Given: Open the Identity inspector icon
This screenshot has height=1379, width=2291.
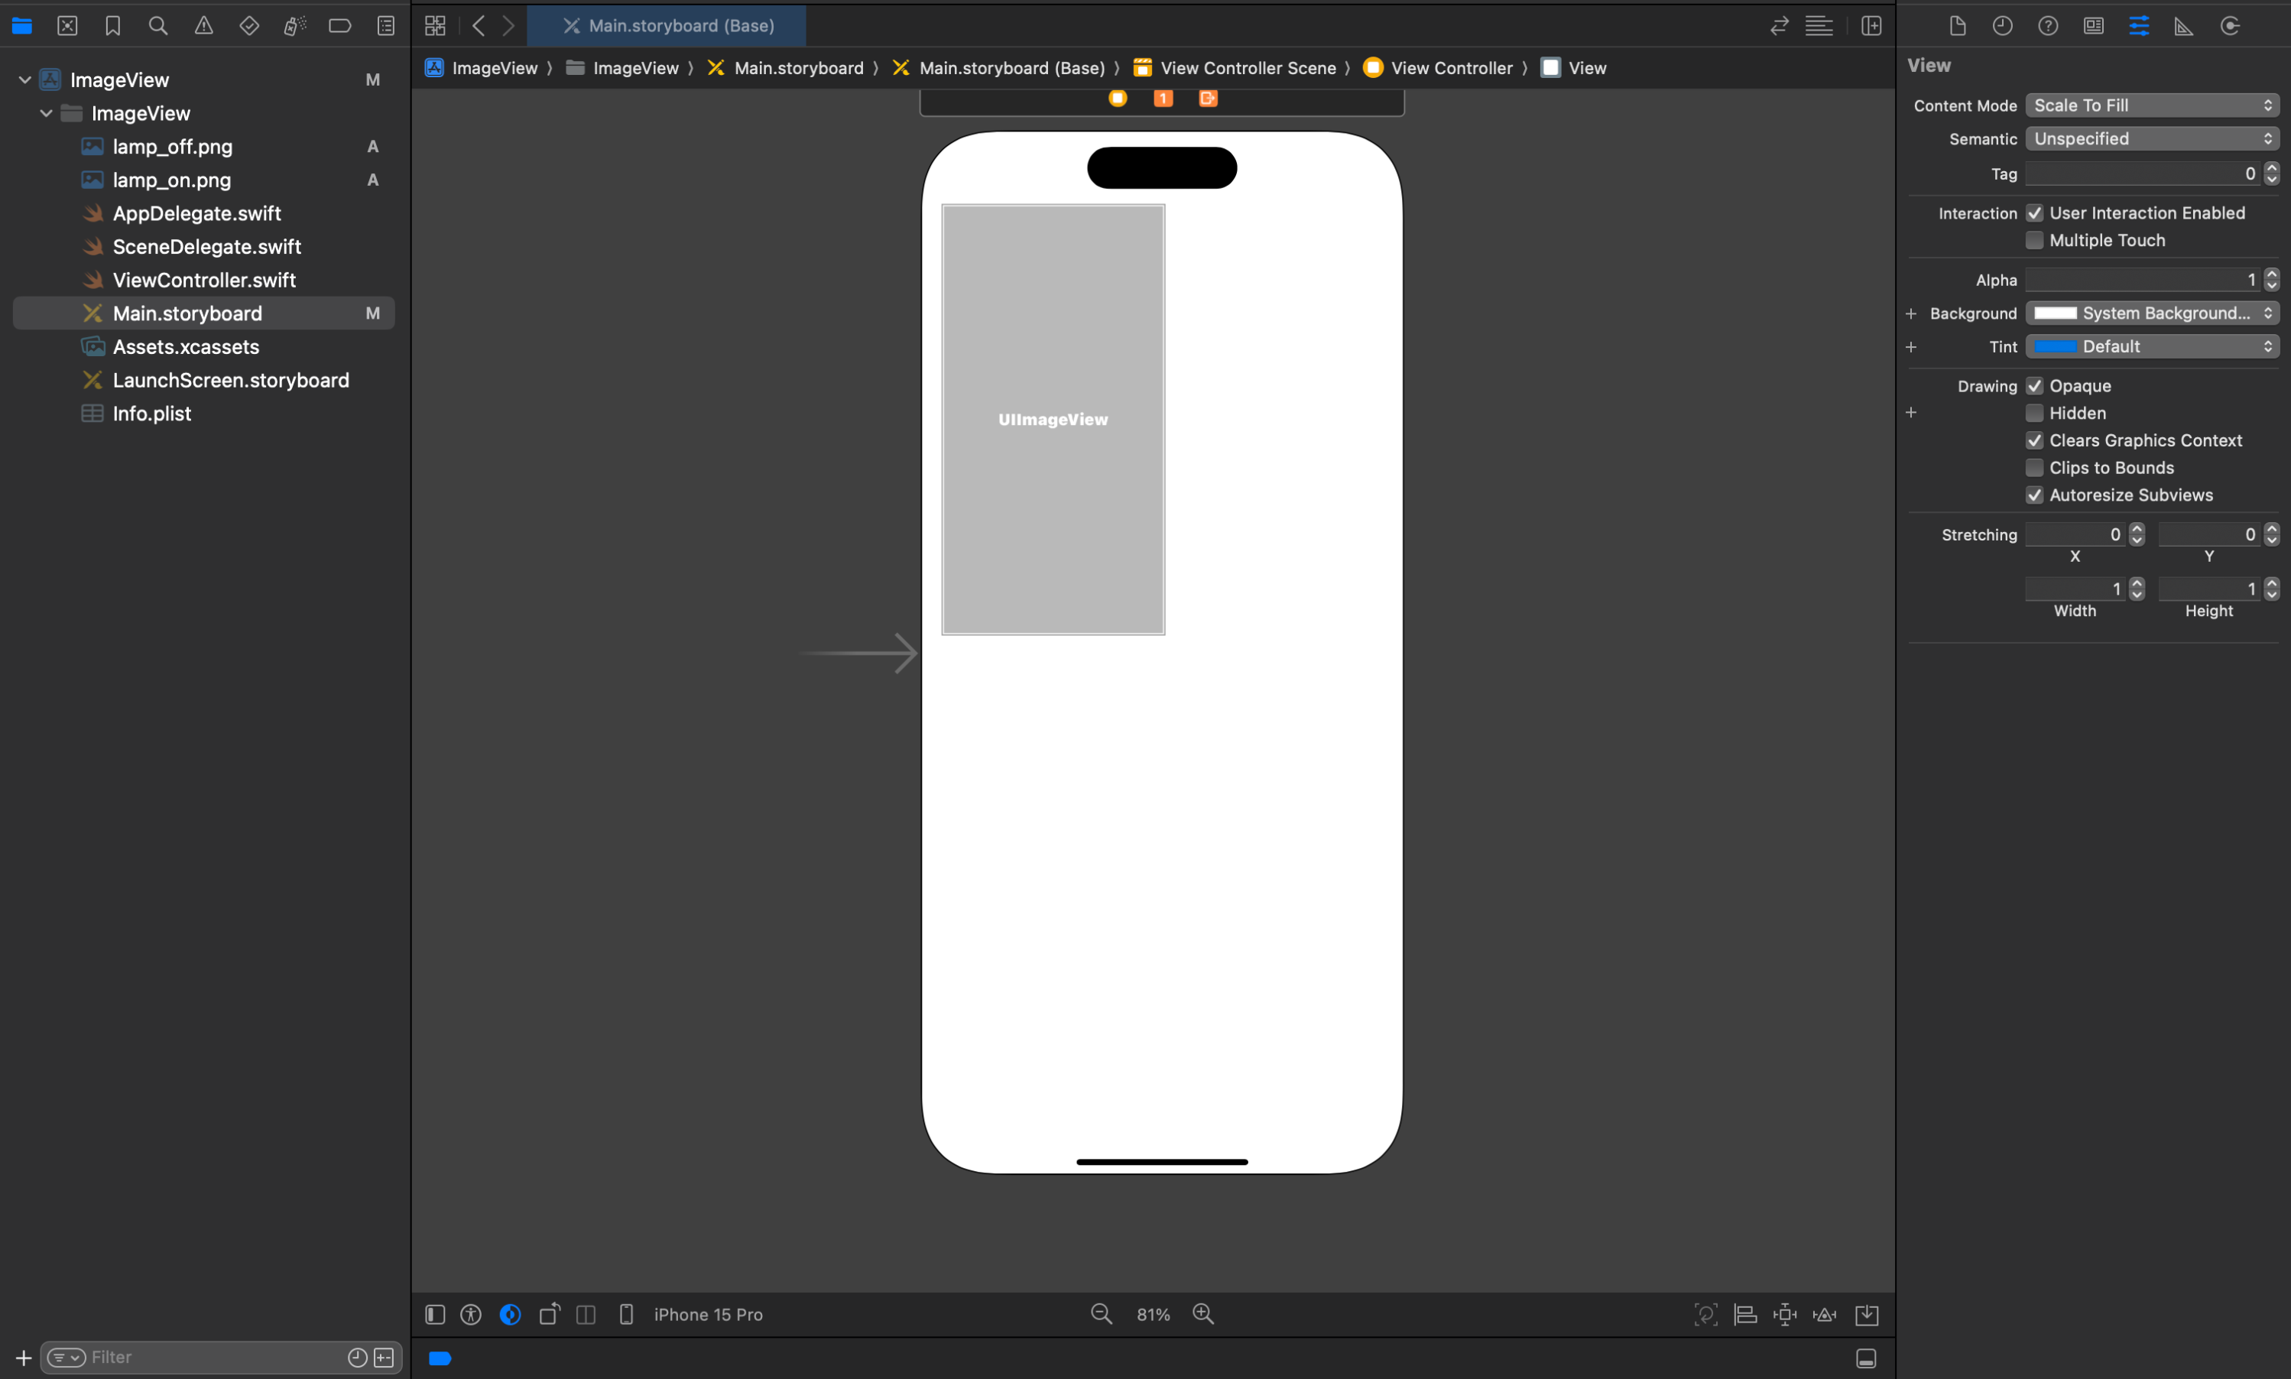Looking at the screenshot, I should [x=2093, y=26].
